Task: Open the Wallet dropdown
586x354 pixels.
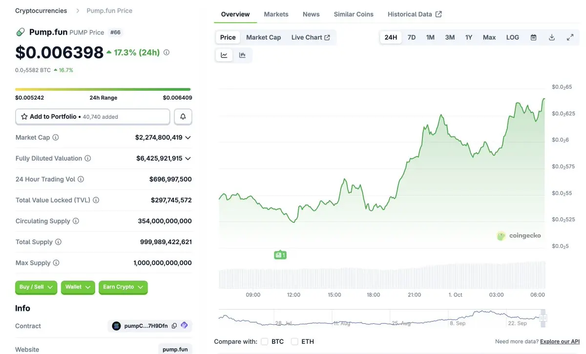Action: 78,287
